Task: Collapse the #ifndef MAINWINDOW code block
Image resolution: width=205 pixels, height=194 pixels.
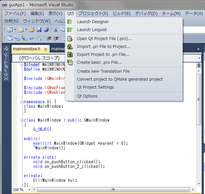Action: click(22, 65)
